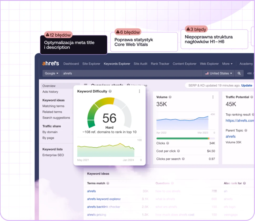Open the https://ahrefs.com top ranking link
Screen dimensions: 255x221
coord(240,120)
